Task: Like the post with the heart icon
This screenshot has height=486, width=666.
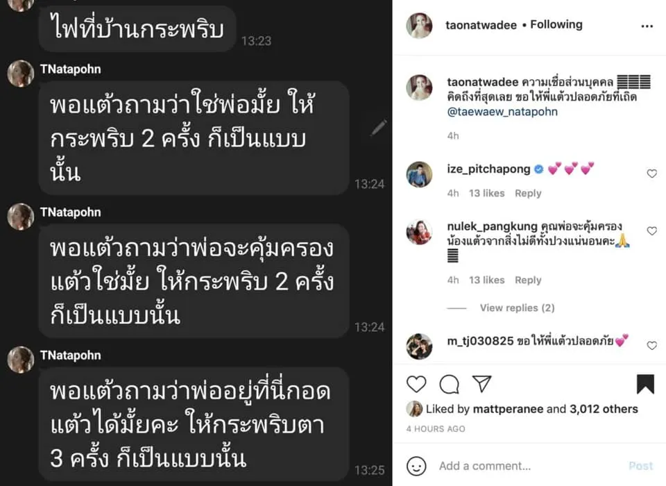Action: click(x=416, y=384)
